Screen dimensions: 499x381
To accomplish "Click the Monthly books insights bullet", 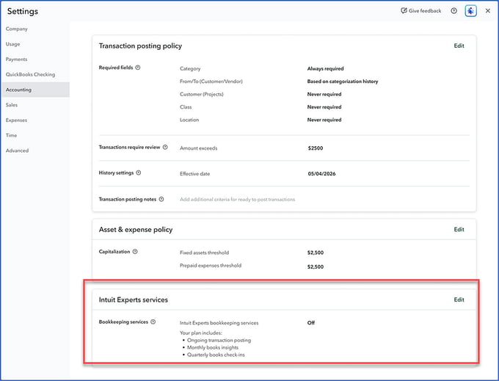I will 213,347.
